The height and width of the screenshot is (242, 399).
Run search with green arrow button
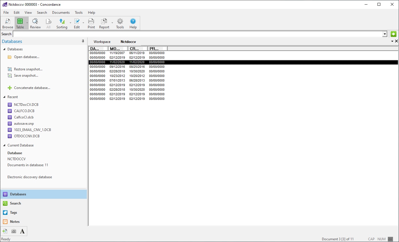click(x=393, y=34)
